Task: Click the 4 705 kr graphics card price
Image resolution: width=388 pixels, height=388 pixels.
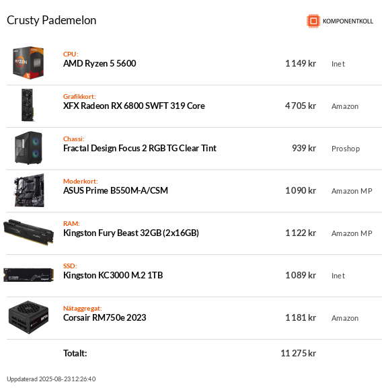Action: (x=301, y=106)
